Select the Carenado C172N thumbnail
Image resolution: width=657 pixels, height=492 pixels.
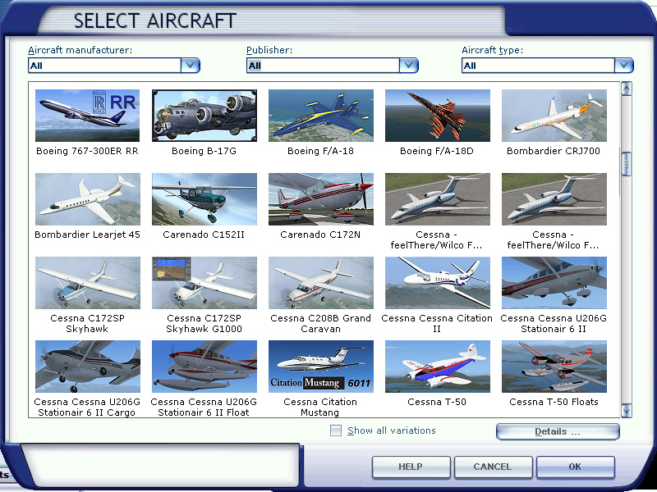pos(320,199)
